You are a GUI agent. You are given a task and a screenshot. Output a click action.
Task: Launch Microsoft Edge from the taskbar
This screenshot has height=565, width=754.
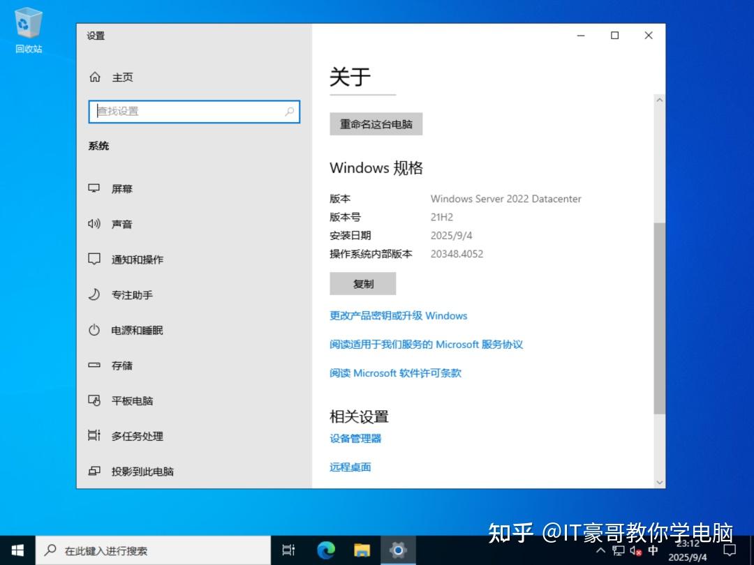(325, 550)
